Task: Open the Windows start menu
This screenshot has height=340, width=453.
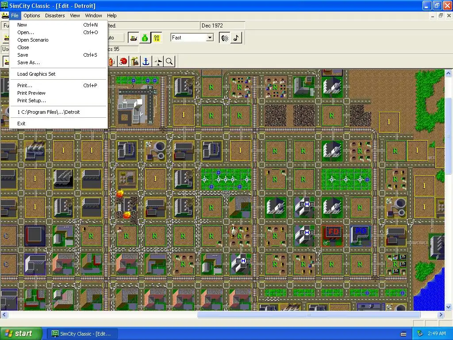Action: point(21,334)
